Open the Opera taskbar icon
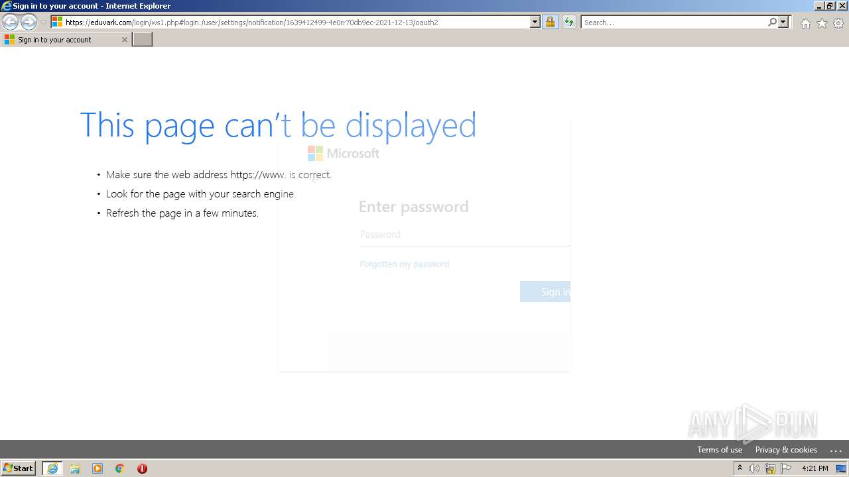849x477 pixels. [142, 468]
